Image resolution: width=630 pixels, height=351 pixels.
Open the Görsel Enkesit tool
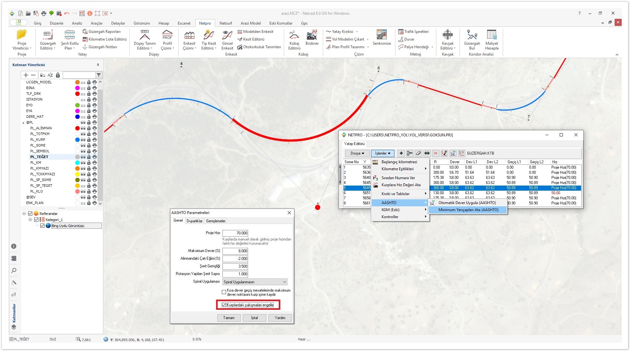[x=227, y=40]
